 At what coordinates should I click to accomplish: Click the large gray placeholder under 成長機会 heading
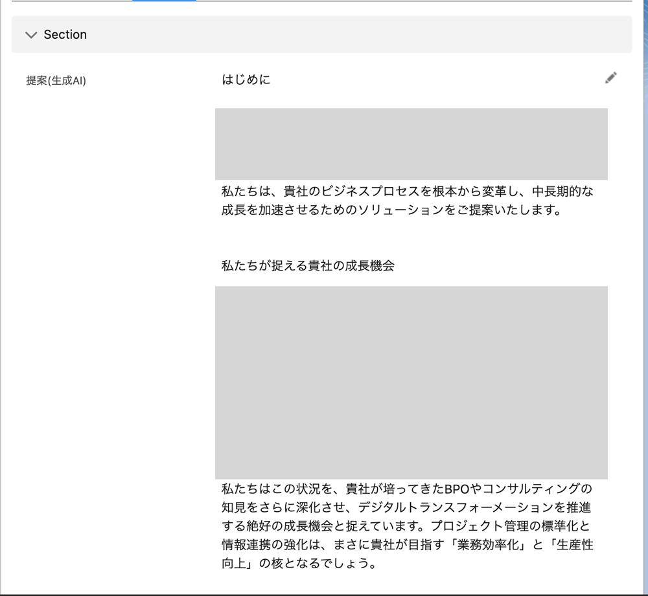point(411,382)
